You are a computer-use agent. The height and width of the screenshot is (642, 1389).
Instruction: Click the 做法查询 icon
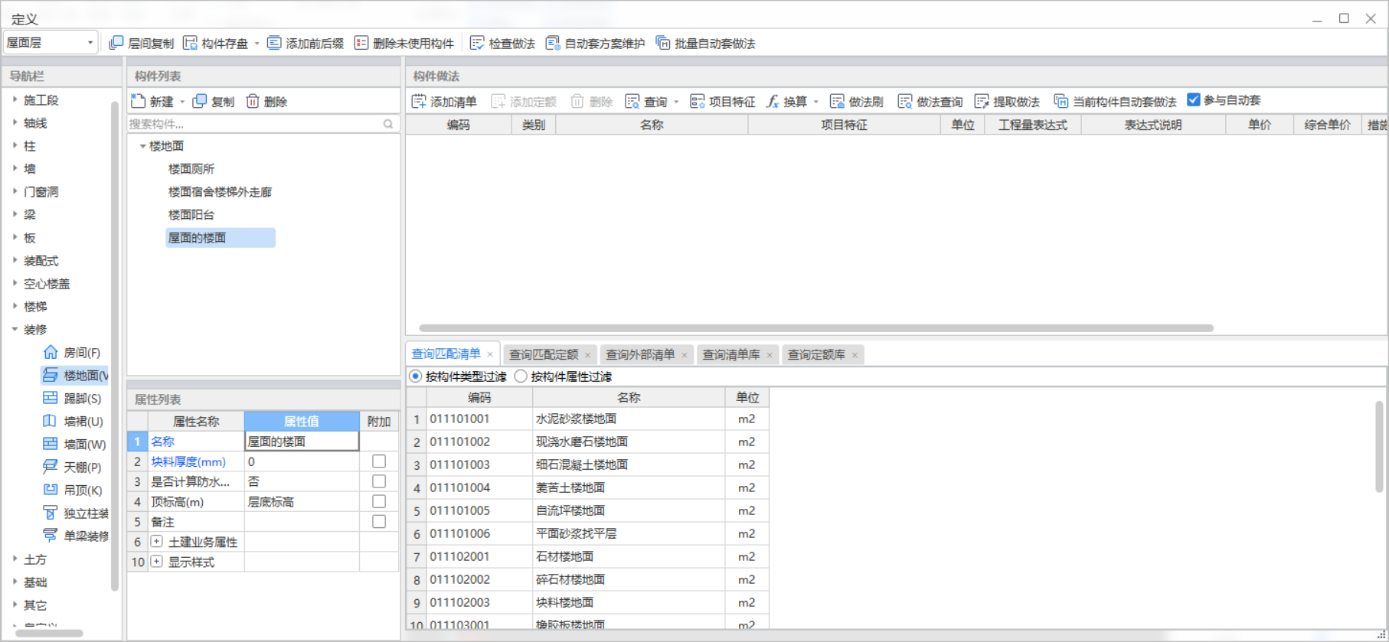coord(905,101)
